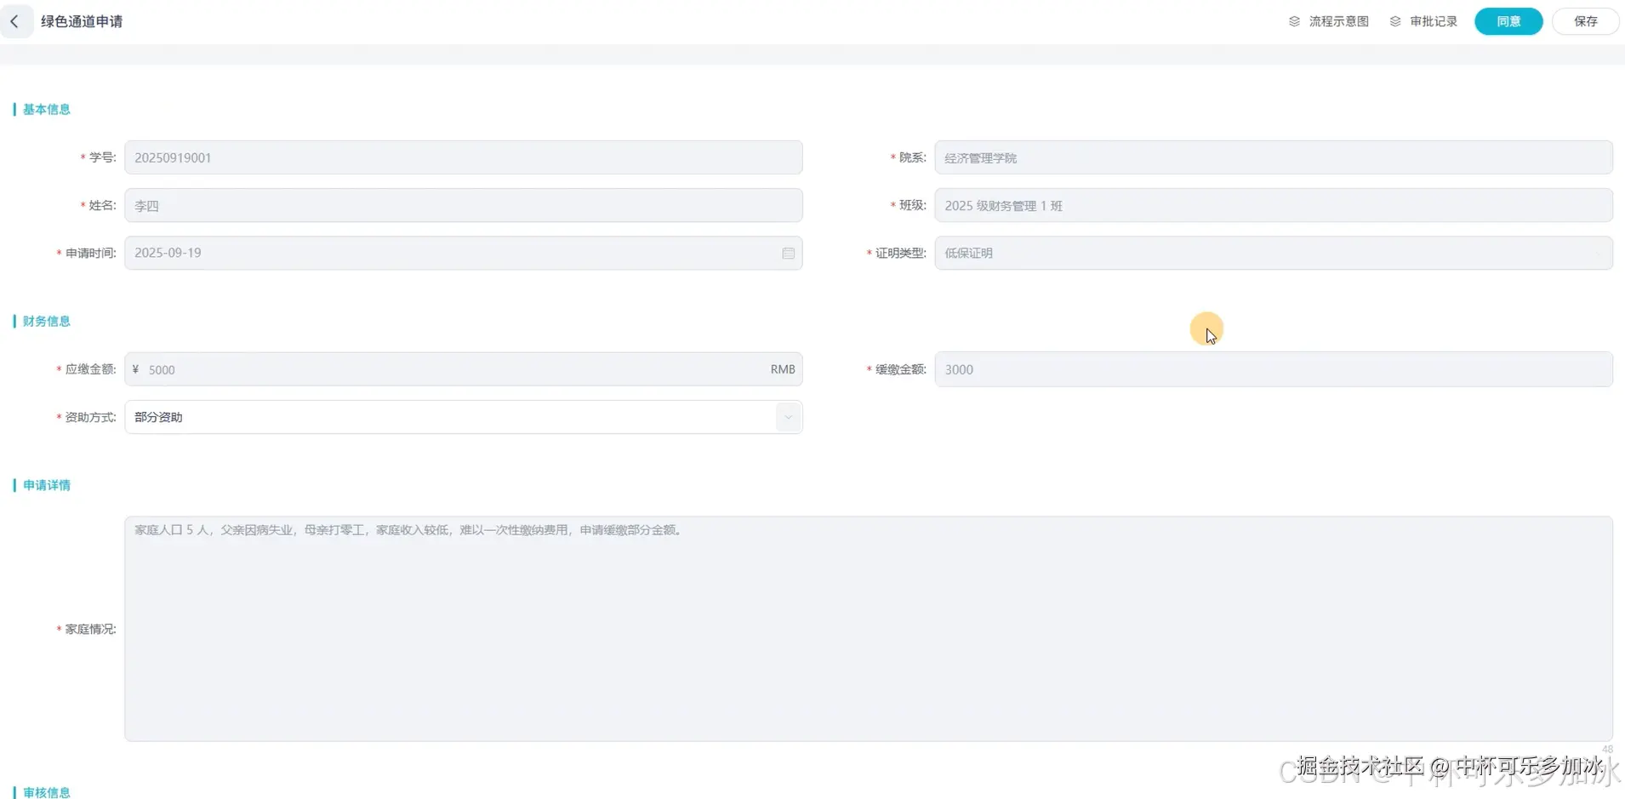View the 审批记录 link
Viewport: 1625px width, 799px height.
tap(1434, 21)
